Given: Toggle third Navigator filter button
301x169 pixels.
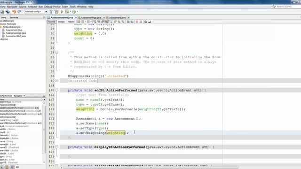Looking at the screenshot, I should 12,167.
